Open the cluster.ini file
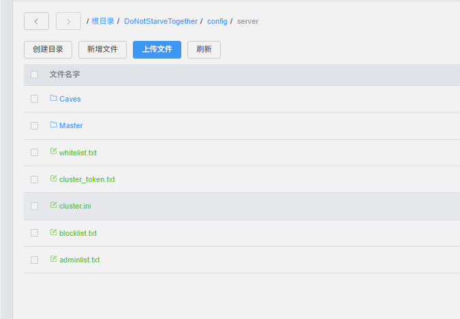Screen dimensions: 460x319 (75, 206)
